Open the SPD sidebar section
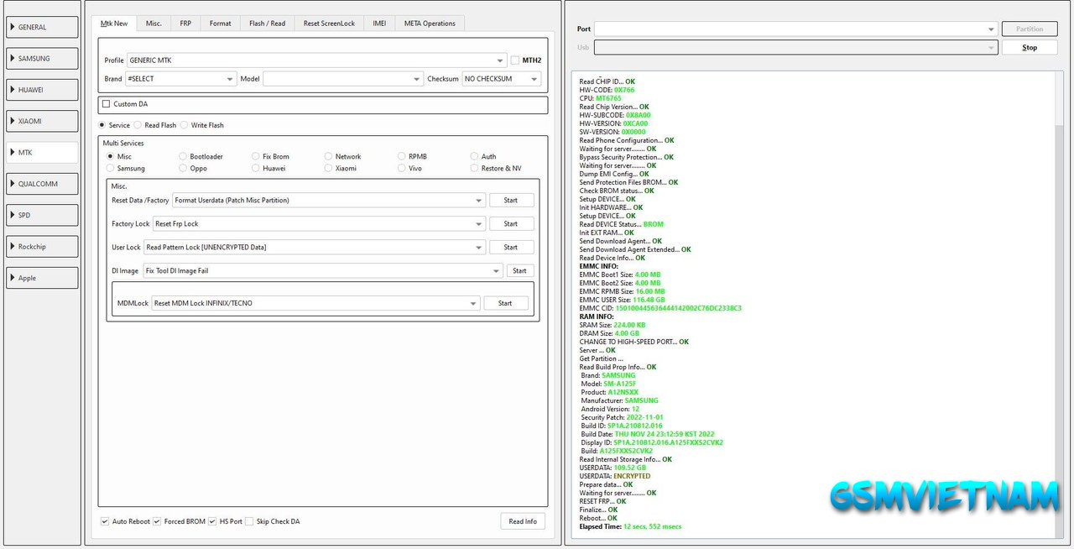Screen dimensions: 1074x549 pyautogui.click(x=42, y=215)
